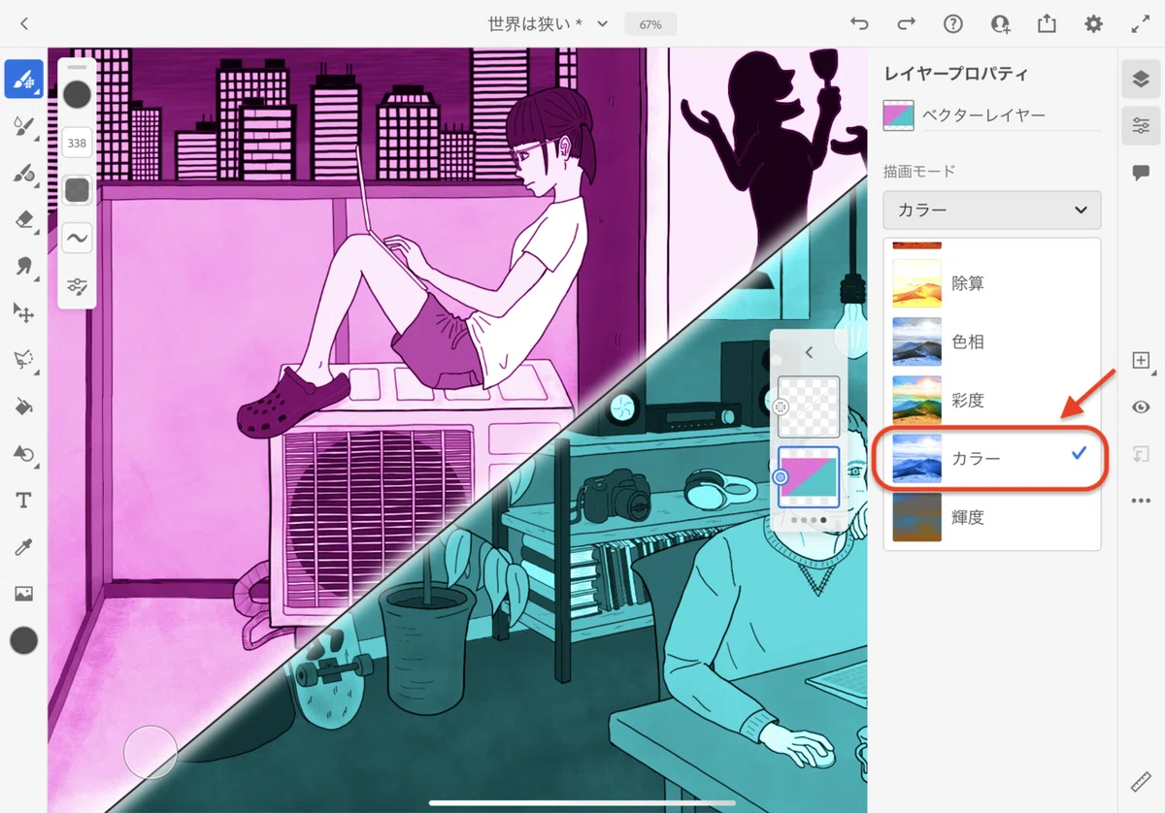Expand the 描画モード dropdown showing カラー
Image resolution: width=1165 pixels, height=813 pixels.
(992, 210)
